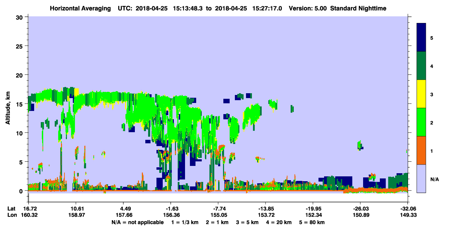Click color bar label '5'
The image size is (453, 232).
[432, 38]
